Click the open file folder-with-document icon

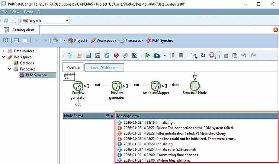point(79,56)
